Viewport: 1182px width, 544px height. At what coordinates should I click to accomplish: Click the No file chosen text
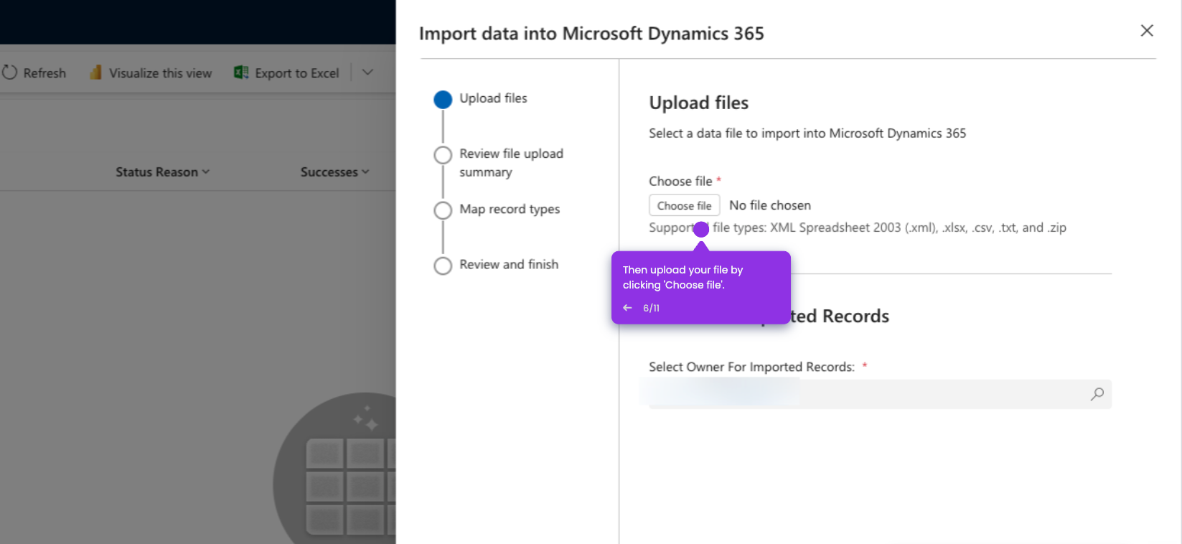(770, 205)
